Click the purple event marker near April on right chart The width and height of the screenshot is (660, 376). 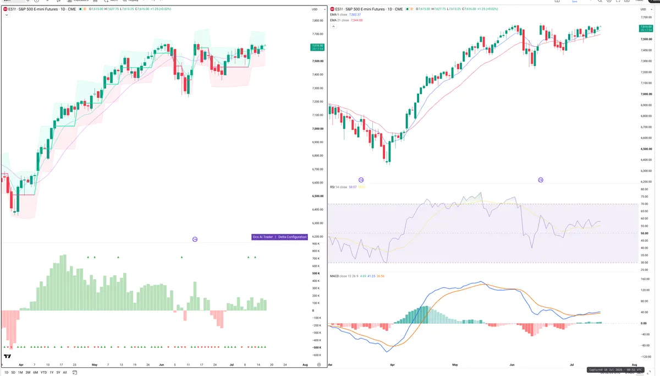point(361,180)
